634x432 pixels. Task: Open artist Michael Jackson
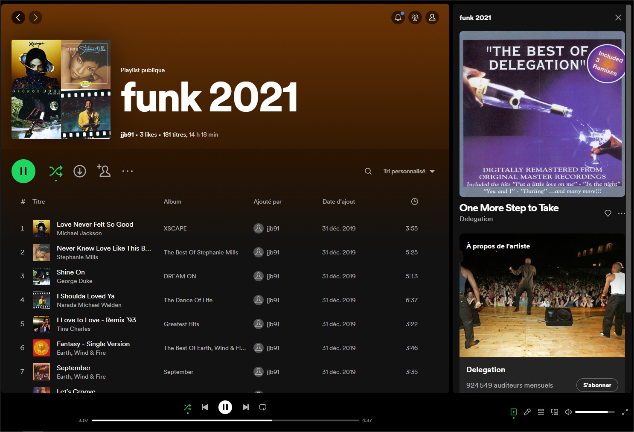pyautogui.click(x=79, y=233)
